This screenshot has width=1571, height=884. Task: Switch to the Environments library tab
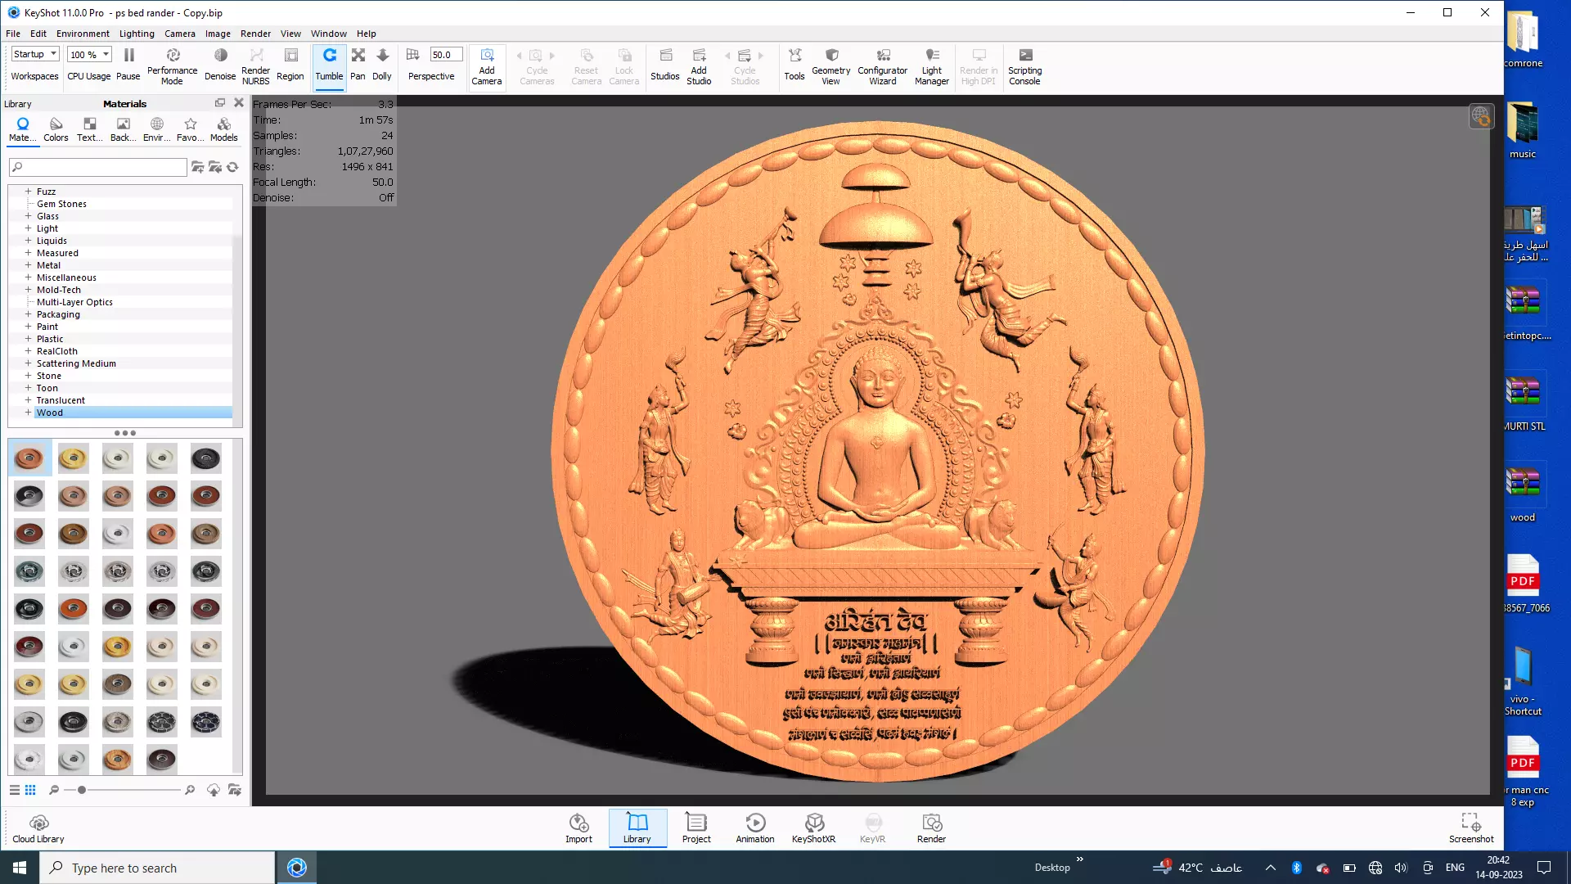click(x=156, y=129)
